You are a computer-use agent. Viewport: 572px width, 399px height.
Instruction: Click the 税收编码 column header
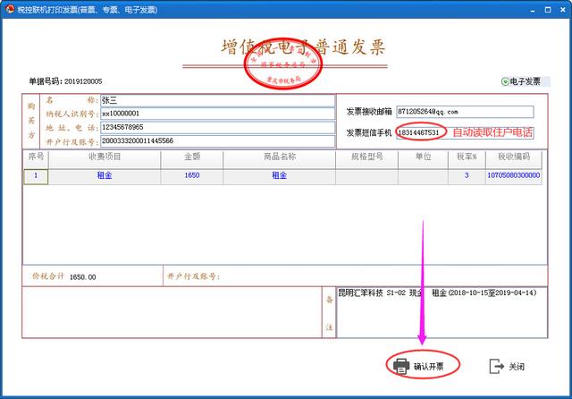pyautogui.click(x=513, y=157)
